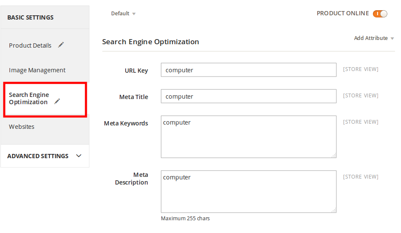Click inside the Meta Description textarea
401x233 pixels.
pos(249,191)
